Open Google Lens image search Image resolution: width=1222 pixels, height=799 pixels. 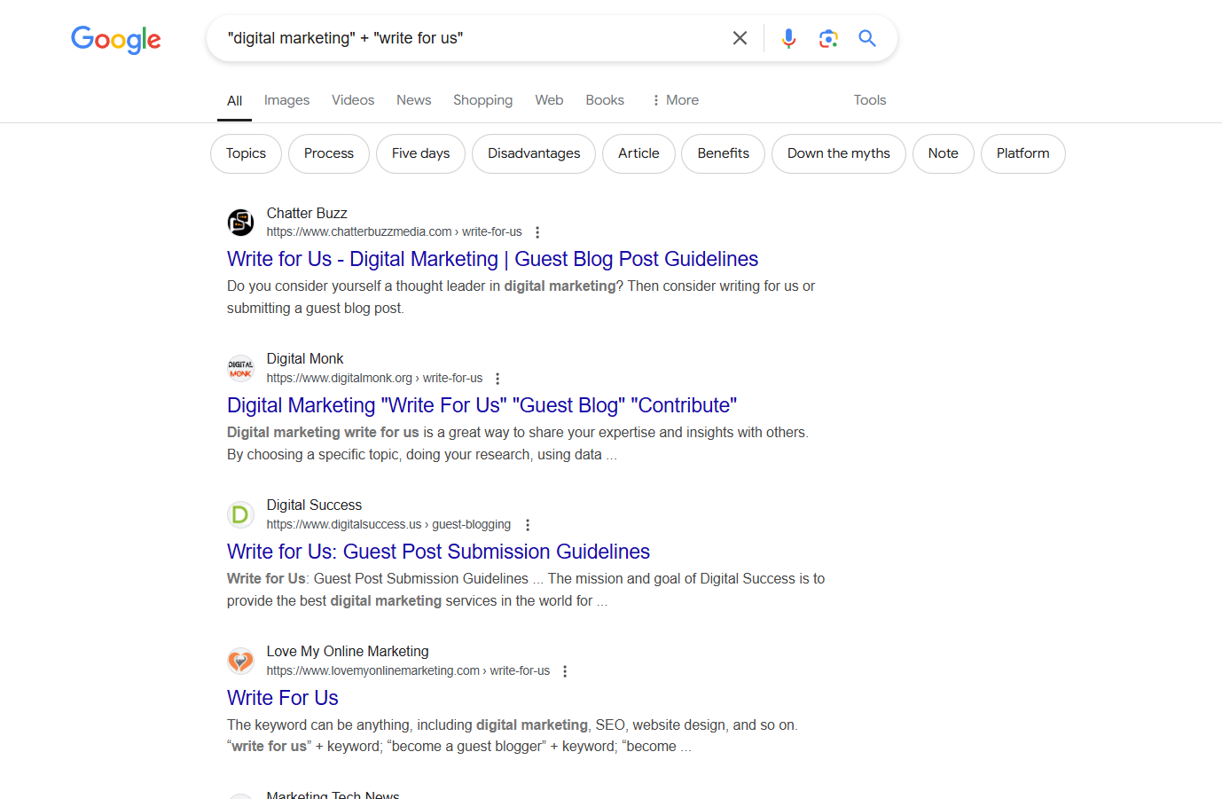click(828, 38)
